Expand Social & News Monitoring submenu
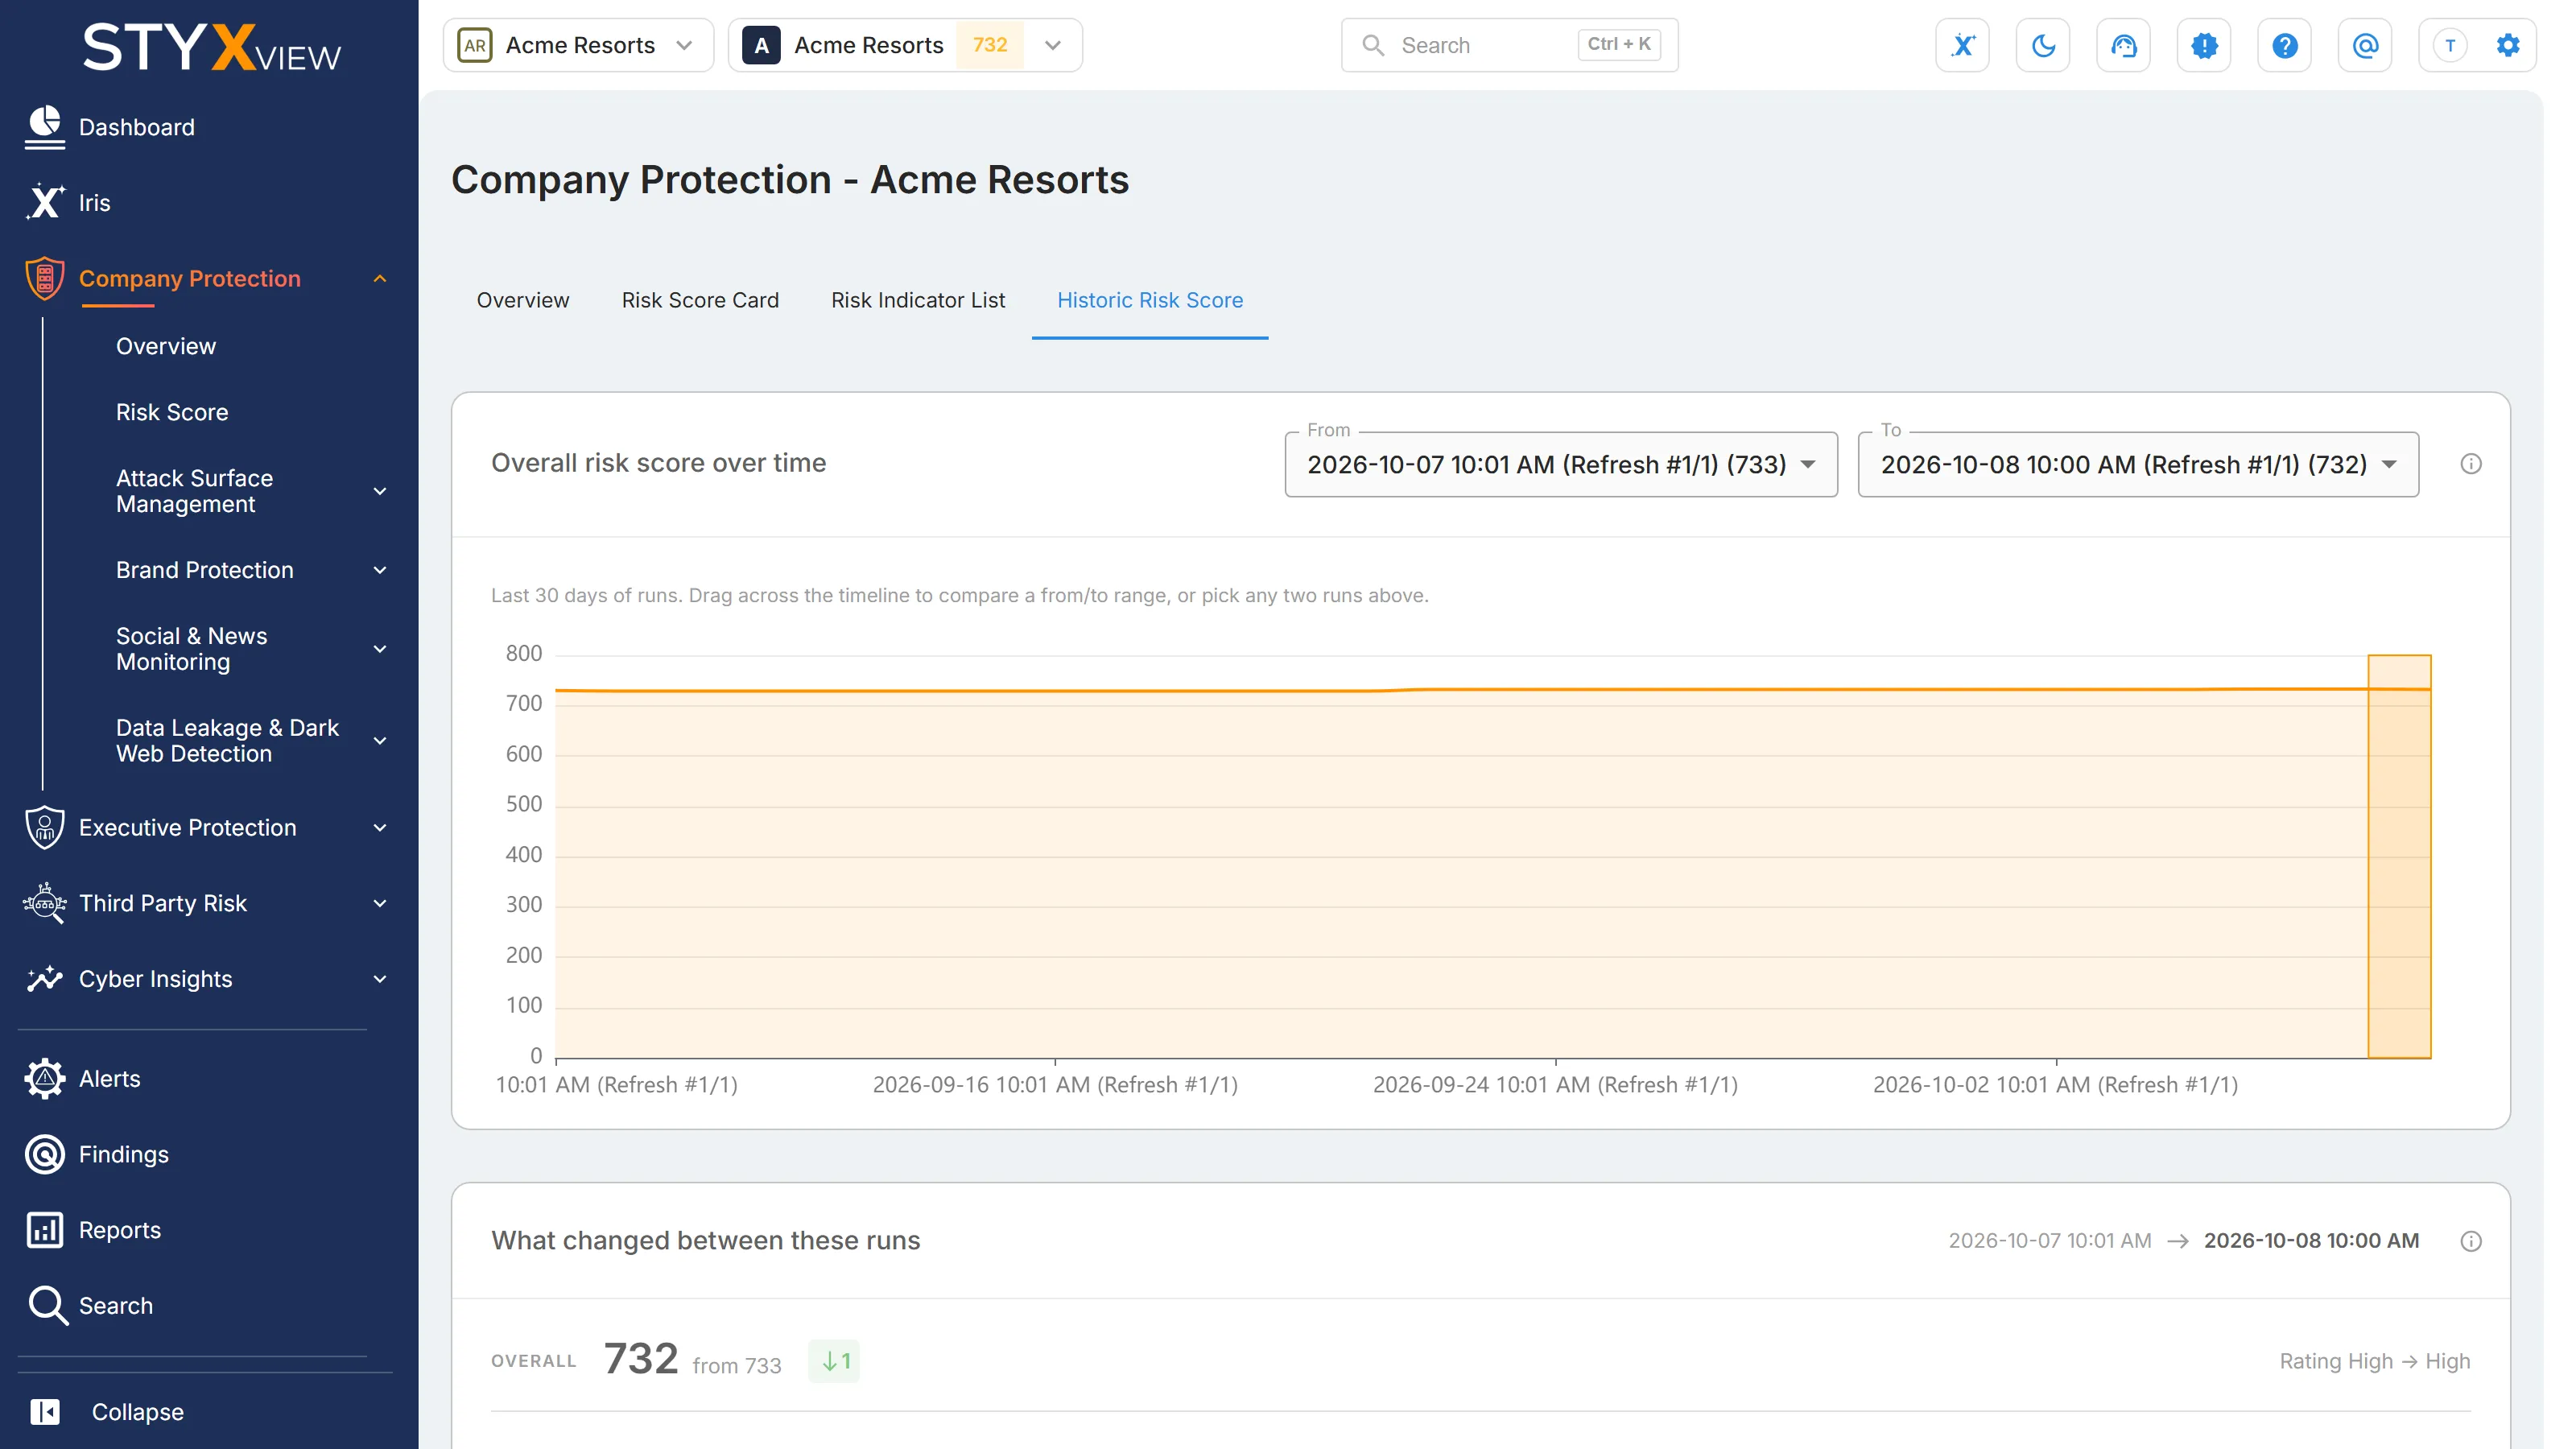 pos(380,649)
